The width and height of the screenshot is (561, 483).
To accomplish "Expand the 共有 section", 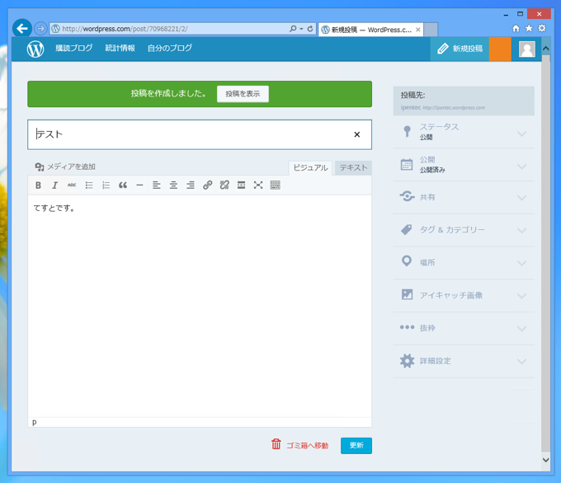I will coord(464,197).
